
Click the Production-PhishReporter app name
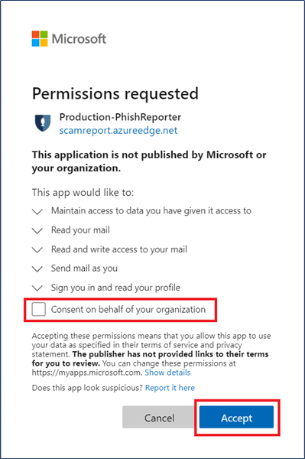click(x=120, y=117)
